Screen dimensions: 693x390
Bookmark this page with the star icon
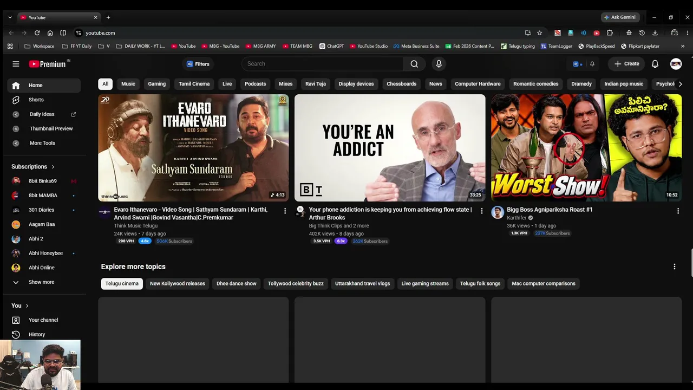coord(539,33)
